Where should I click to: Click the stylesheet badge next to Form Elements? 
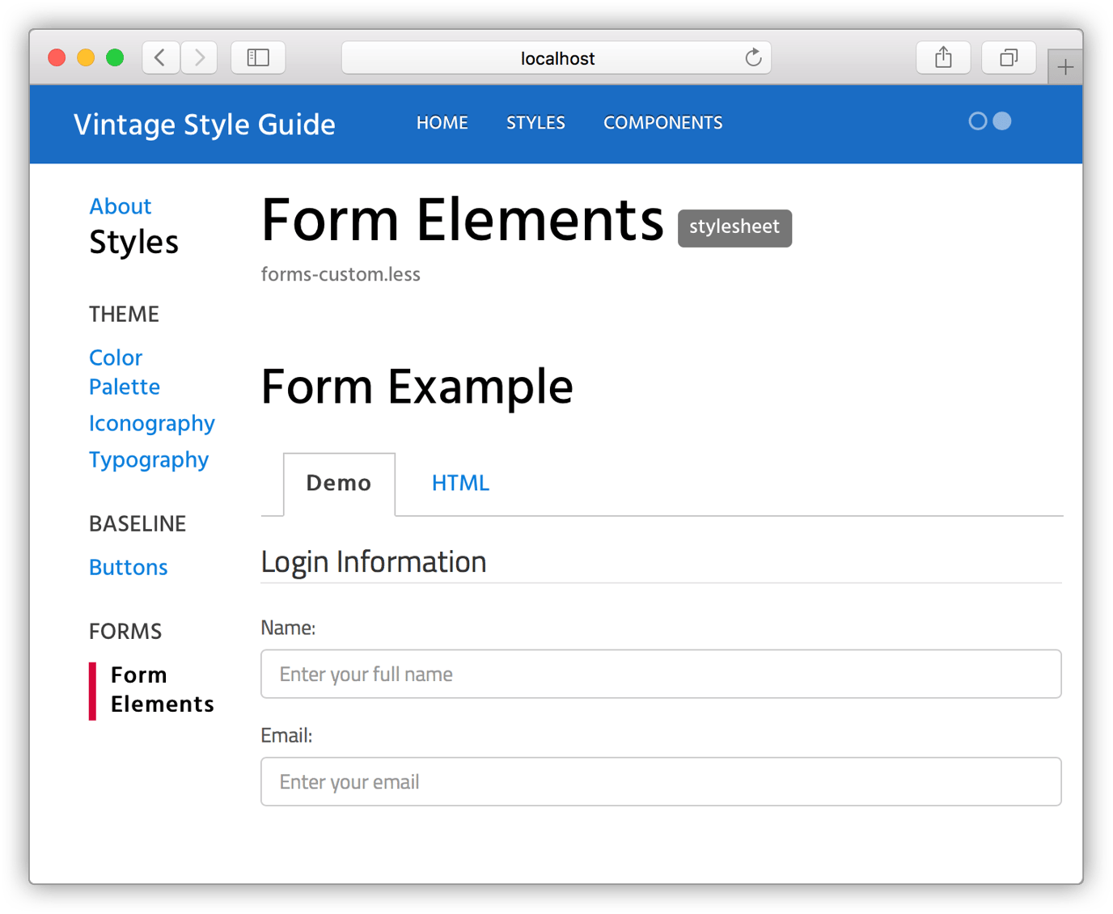734,228
